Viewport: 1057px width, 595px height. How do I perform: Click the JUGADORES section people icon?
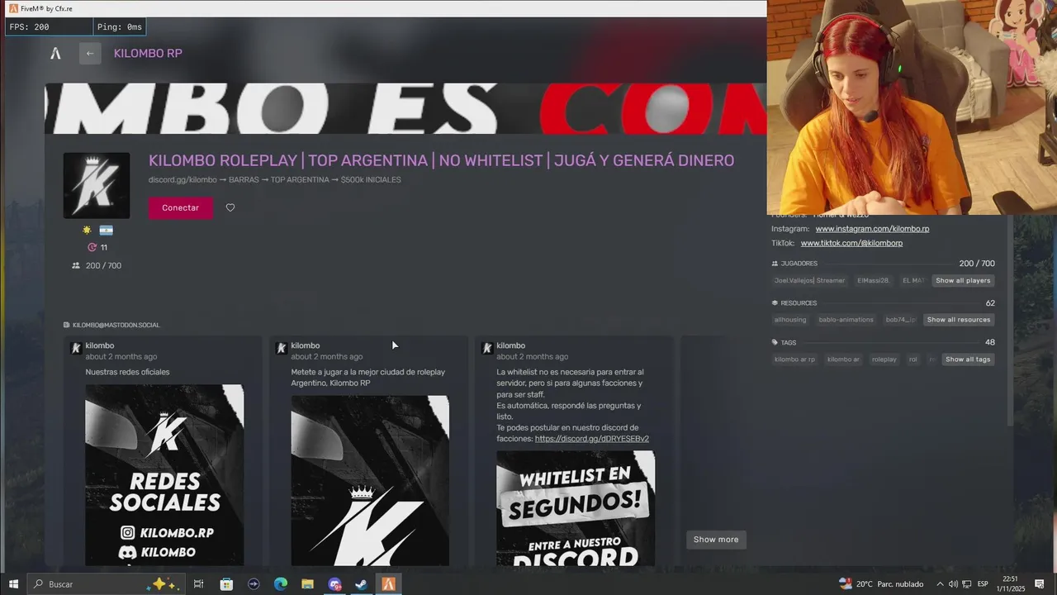(x=775, y=264)
